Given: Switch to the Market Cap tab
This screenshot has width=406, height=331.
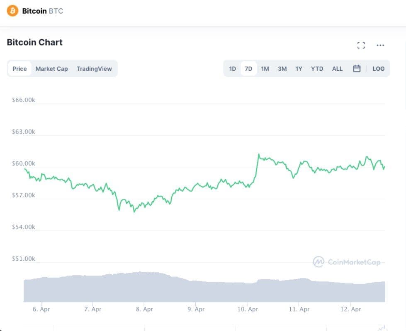Looking at the screenshot, I should tap(51, 69).
